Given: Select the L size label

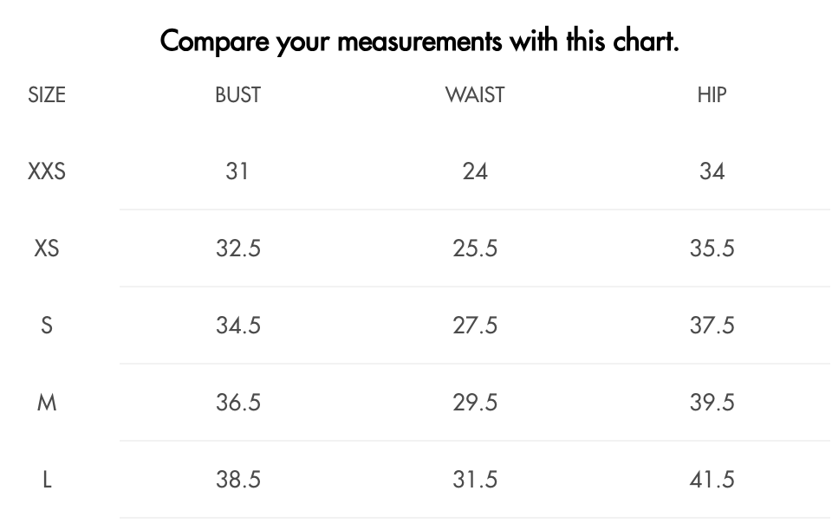Looking at the screenshot, I should (x=47, y=480).
